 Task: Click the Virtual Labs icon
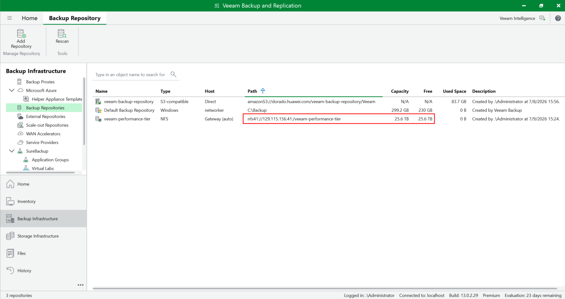click(26, 168)
